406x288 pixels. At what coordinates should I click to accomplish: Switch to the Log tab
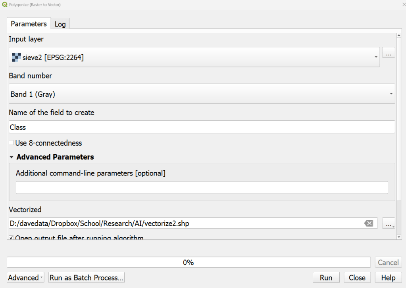[60, 24]
